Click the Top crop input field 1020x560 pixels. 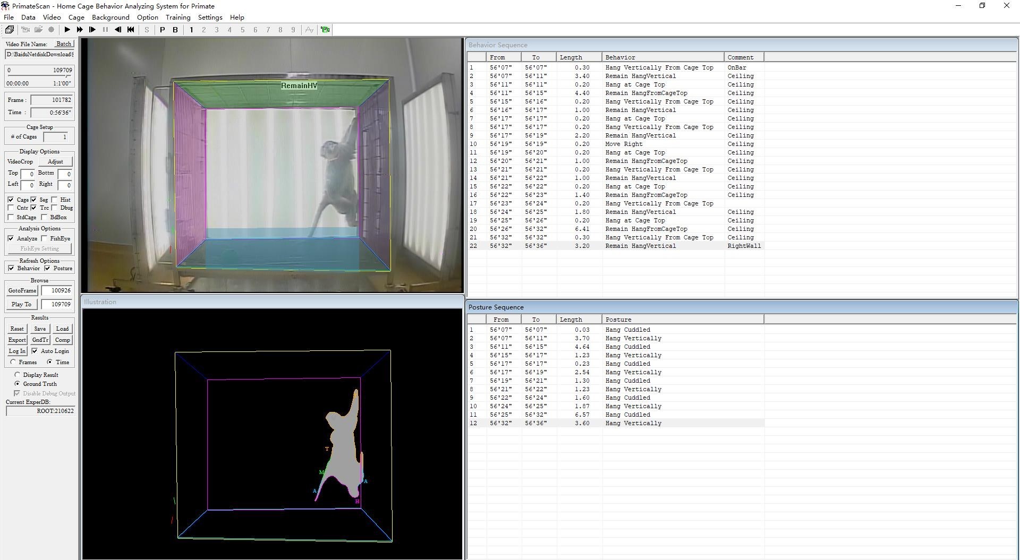(x=28, y=174)
